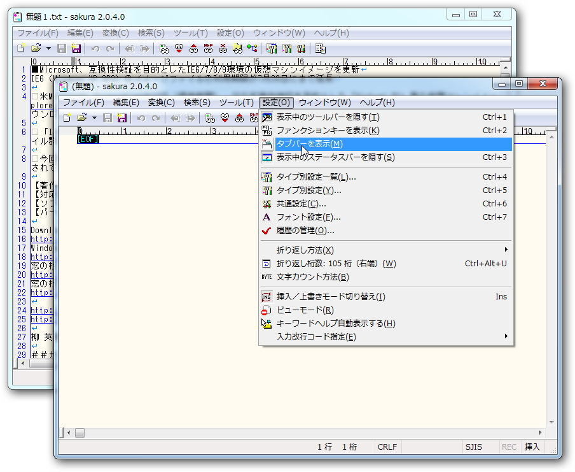Open ツール(T) menu in back window
The width and height of the screenshot is (575, 472).
[x=190, y=33]
